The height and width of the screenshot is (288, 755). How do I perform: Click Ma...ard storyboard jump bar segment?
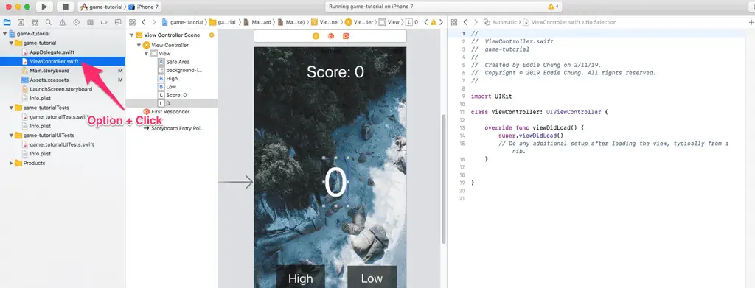tap(257, 22)
